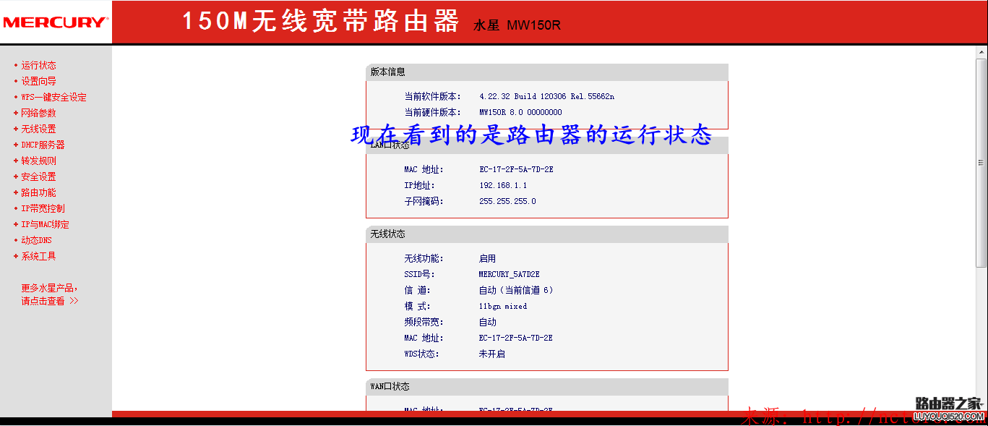This screenshot has width=988, height=426.
Task: Open the IP带宽控制 menu item
Action: [x=43, y=208]
